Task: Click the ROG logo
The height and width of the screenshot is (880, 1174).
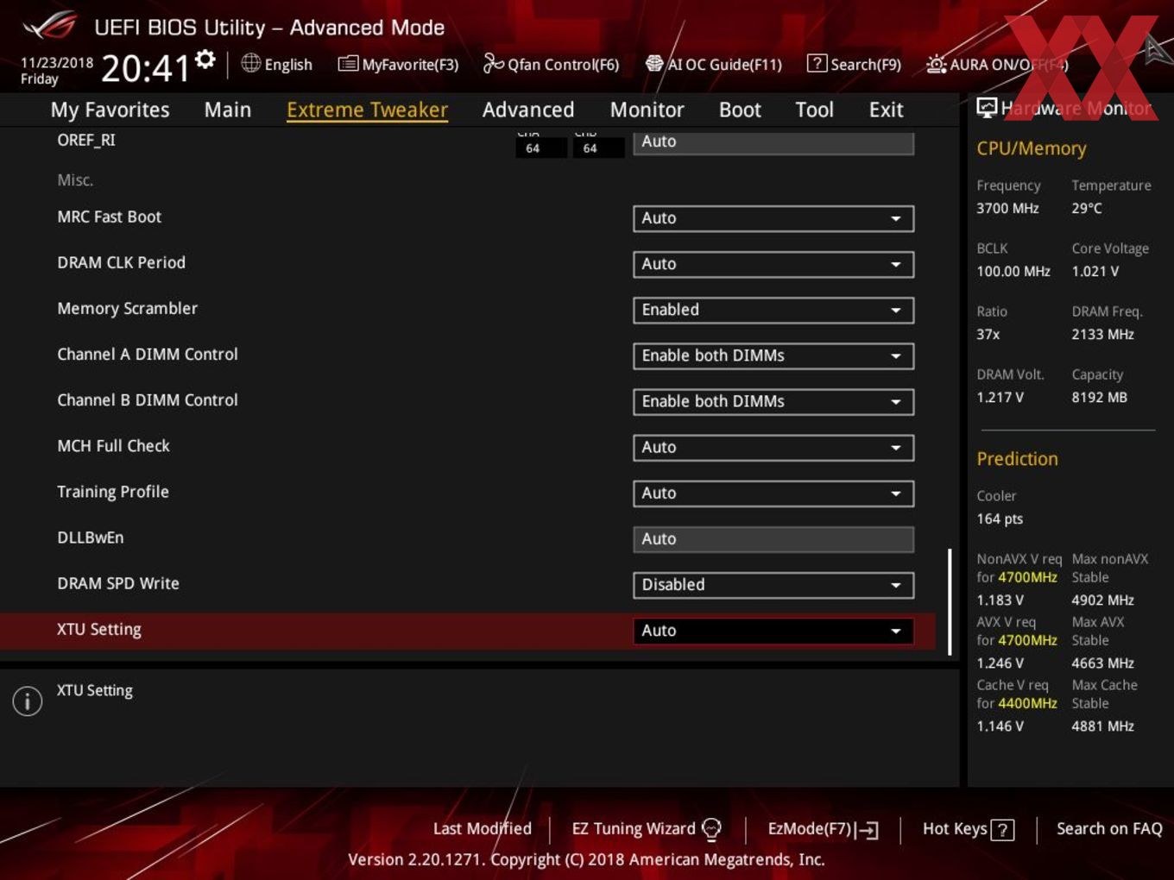Action: (x=50, y=26)
